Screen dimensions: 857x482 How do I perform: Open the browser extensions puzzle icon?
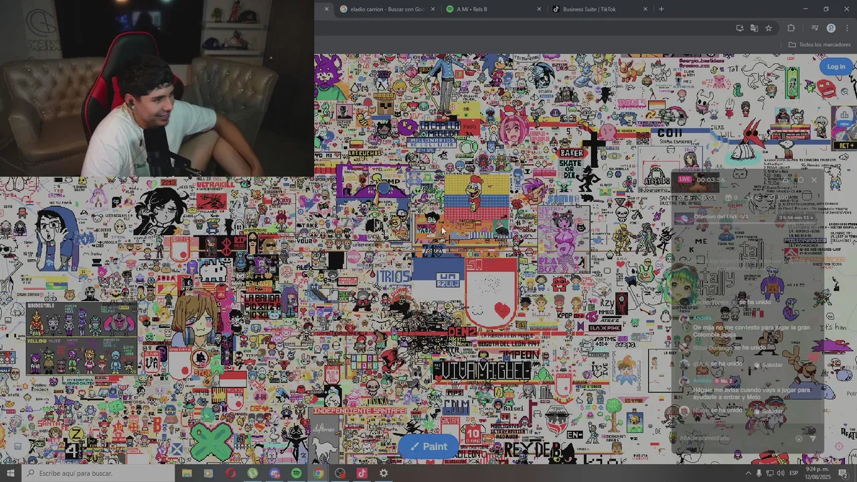791,28
